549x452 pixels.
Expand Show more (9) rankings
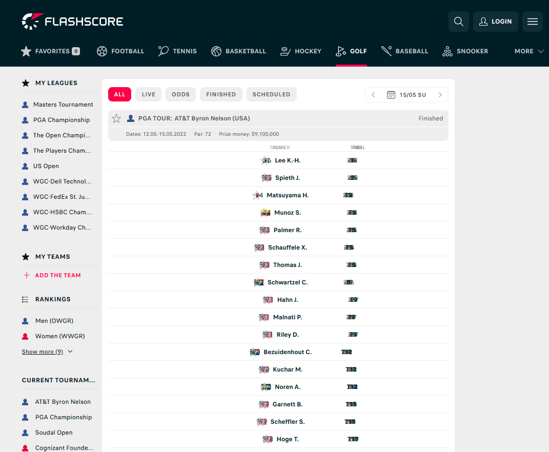[47, 352]
